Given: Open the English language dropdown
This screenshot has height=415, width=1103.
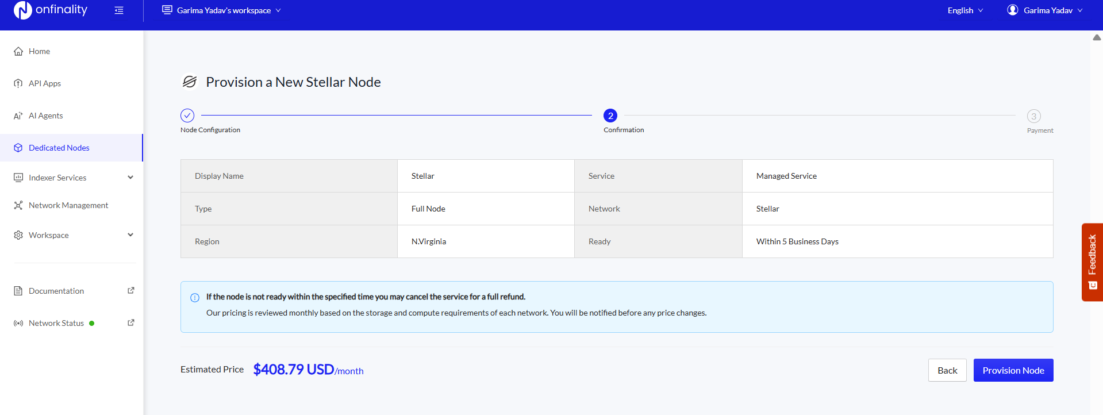Looking at the screenshot, I should pyautogui.click(x=965, y=10).
